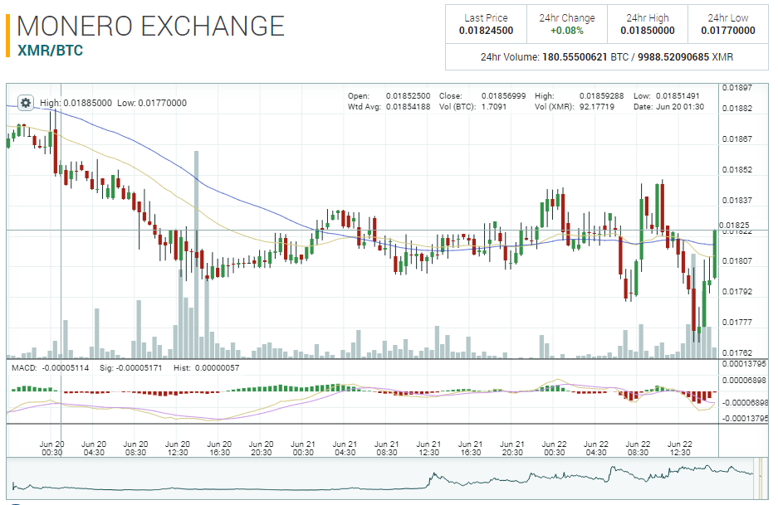Click the MONERO EXCHANGE heading
Viewport: 778px width, 505px height.
click(150, 27)
